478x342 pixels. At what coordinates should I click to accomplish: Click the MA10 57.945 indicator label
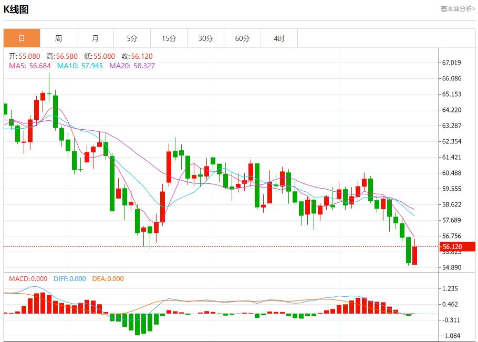click(80, 66)
